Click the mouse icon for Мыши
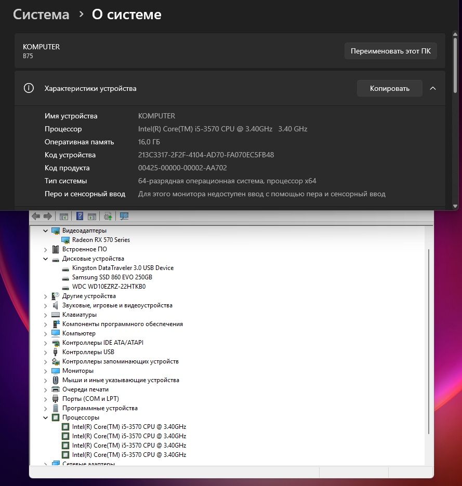 pos(56,380)
